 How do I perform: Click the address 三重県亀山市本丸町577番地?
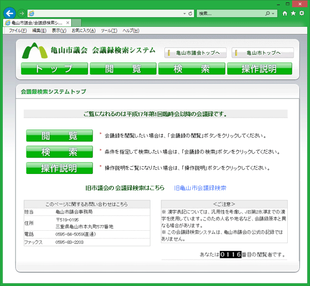point(84,227)
